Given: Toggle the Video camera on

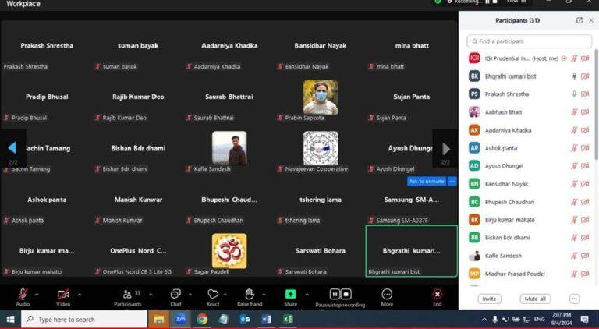Looking at the screenshot, I should point(63,294).
